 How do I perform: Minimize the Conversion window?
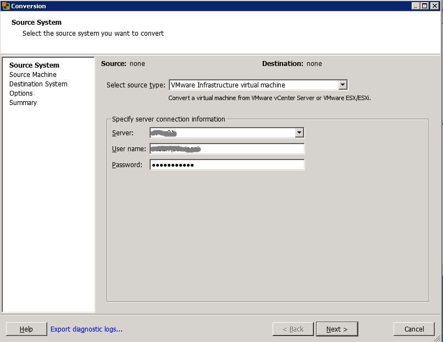(x=416, y=6)
